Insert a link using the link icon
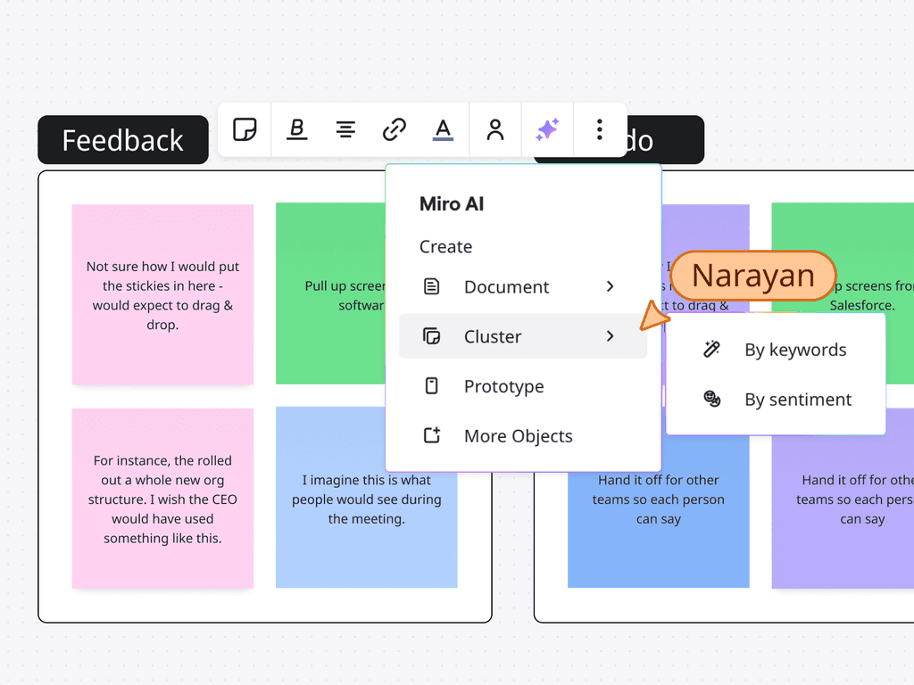The width and height of the screenshot is (914, 685). pyautogui.click(x=395, y=129)
